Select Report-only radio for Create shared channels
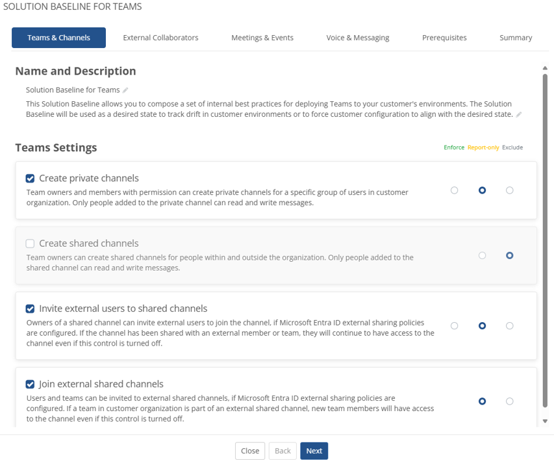 coord(482,256)
